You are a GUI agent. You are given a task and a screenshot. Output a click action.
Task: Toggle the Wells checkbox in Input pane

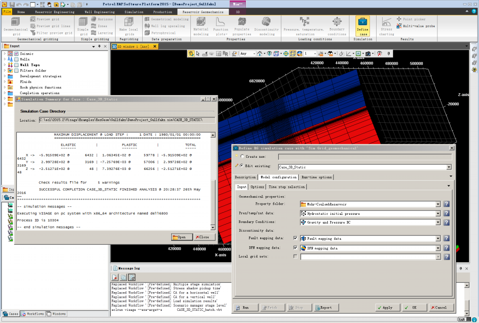click(x=16, y=59)
